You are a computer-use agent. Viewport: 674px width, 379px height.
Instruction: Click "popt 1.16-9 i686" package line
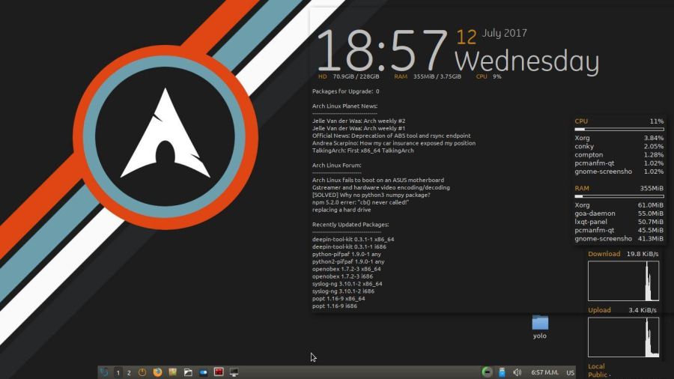click(x=335, y=306)
